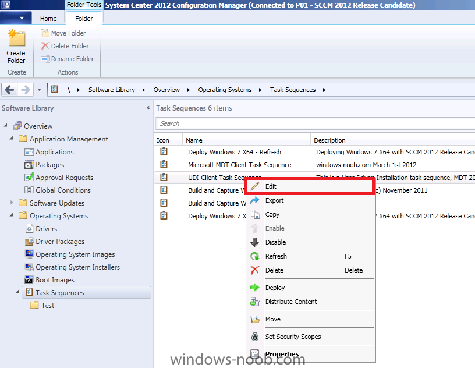This screenshot has width=475, height=368.
Task: Switch to the Home ribbon tab
Action: pos(48,19)
